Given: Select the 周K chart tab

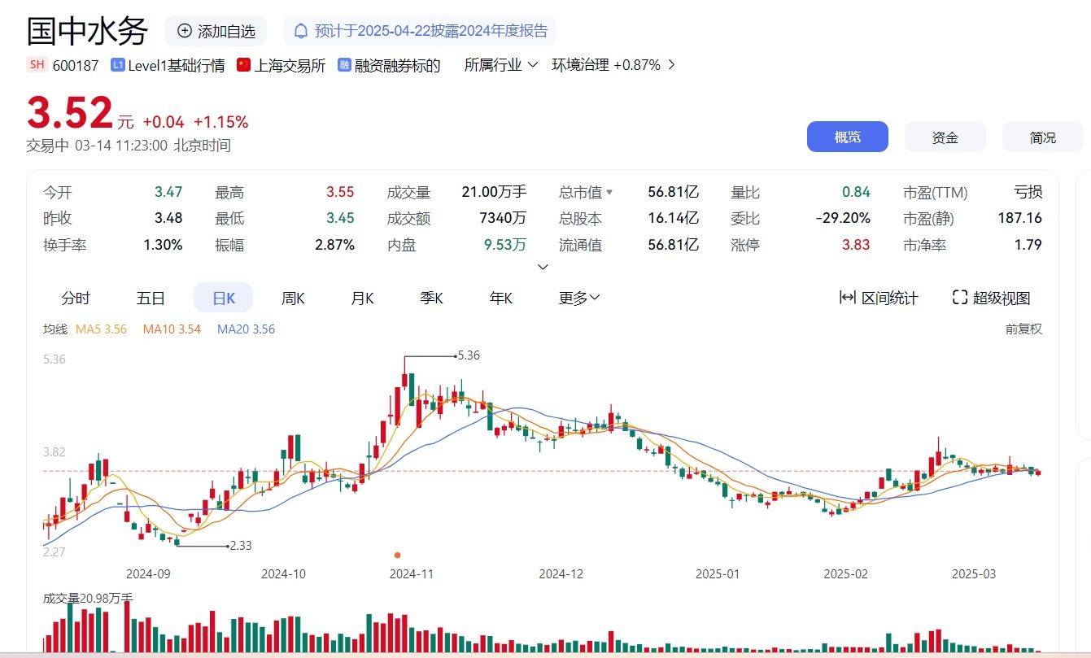Looking at the screenshot, I should 293,298.
